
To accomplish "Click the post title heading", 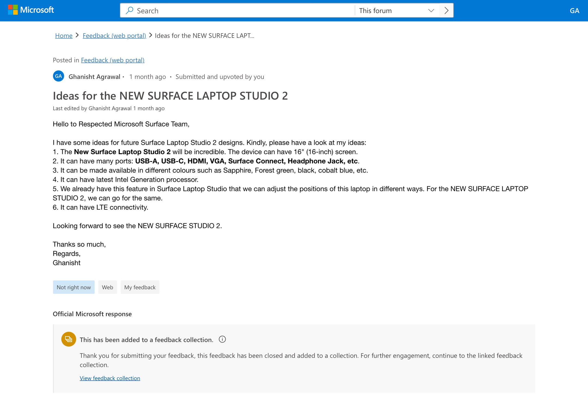I will click(x=170, y=96).
